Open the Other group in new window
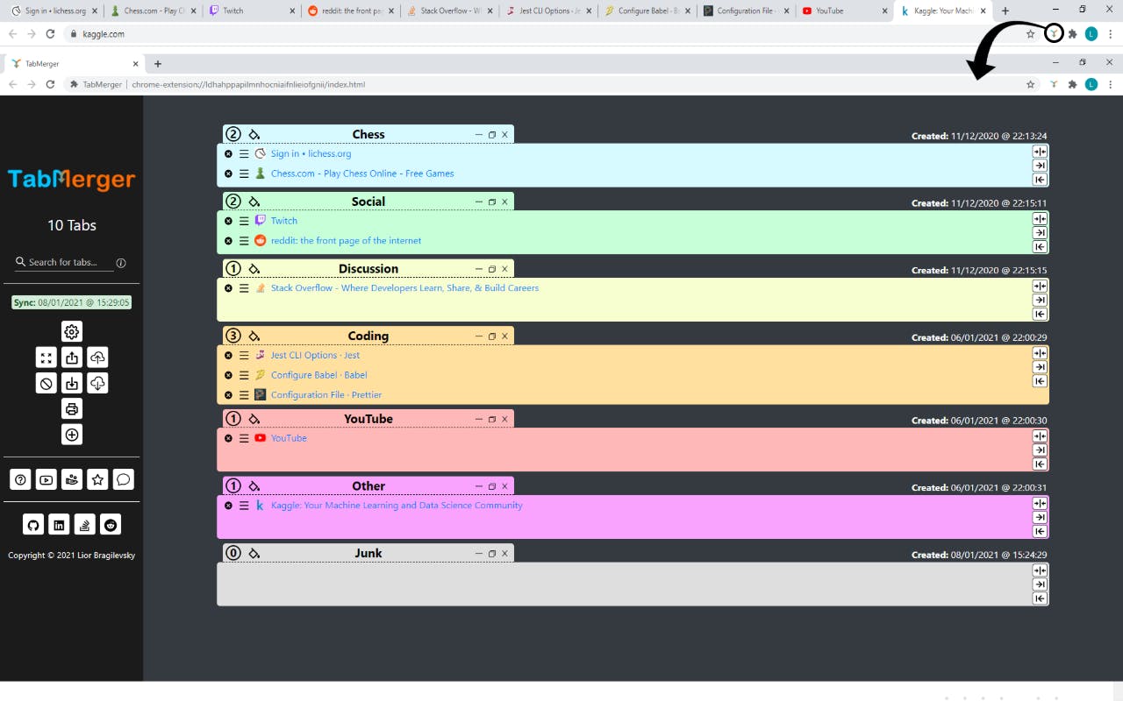 (x=492, y=486)
